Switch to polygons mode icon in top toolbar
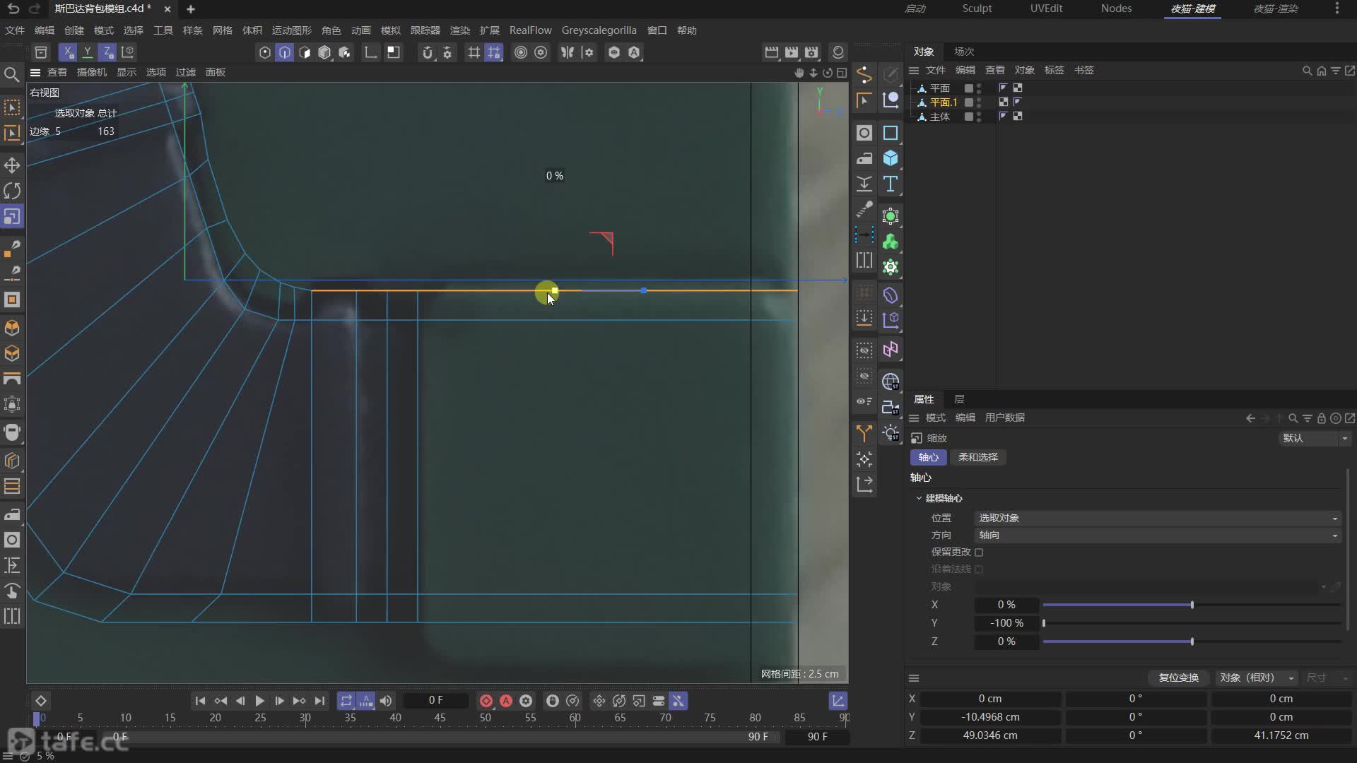The image size is (1357, 763). pyautogui.click(x=305, y=52)
